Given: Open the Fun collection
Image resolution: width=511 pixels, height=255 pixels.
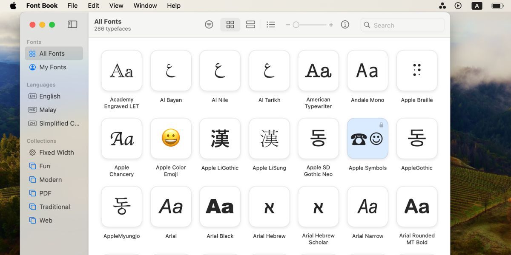Looking at the screenshot, I should (x=44, y=166).
